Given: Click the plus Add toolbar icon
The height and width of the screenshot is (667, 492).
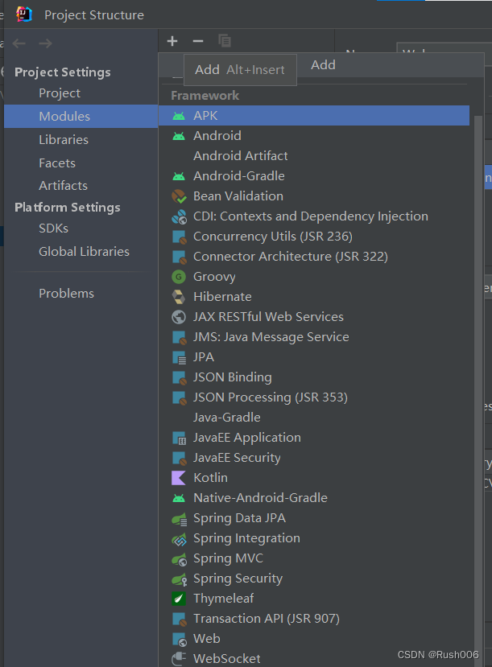Looking at the screenshot, I should point(172,41).
